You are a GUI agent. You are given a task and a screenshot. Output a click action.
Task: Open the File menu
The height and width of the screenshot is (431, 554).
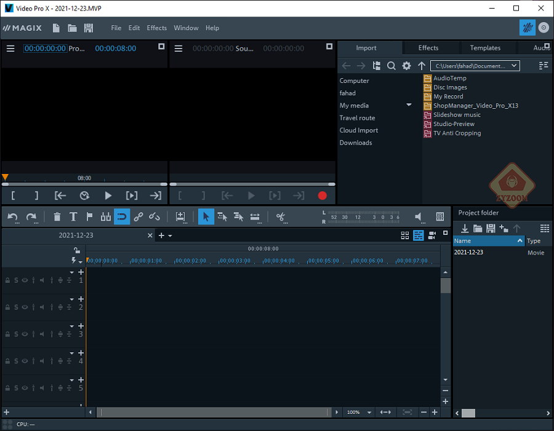(x=116, y=28)
